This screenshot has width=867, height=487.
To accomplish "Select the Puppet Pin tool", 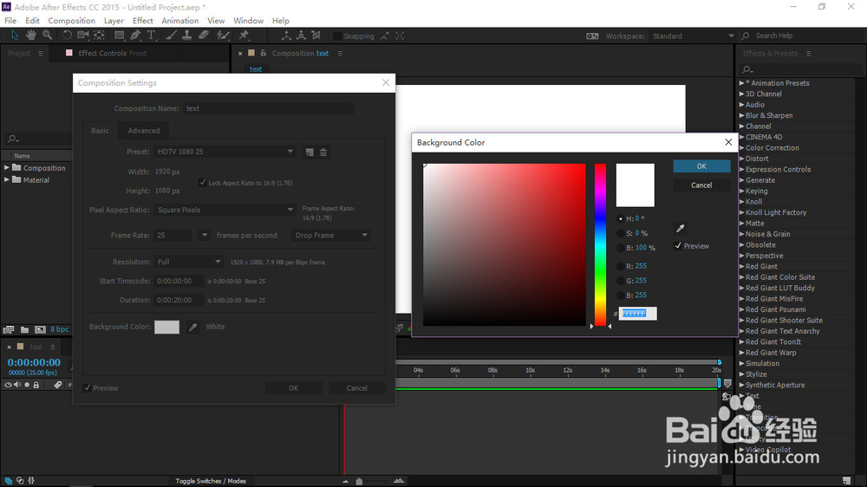I will click(244, 36).
